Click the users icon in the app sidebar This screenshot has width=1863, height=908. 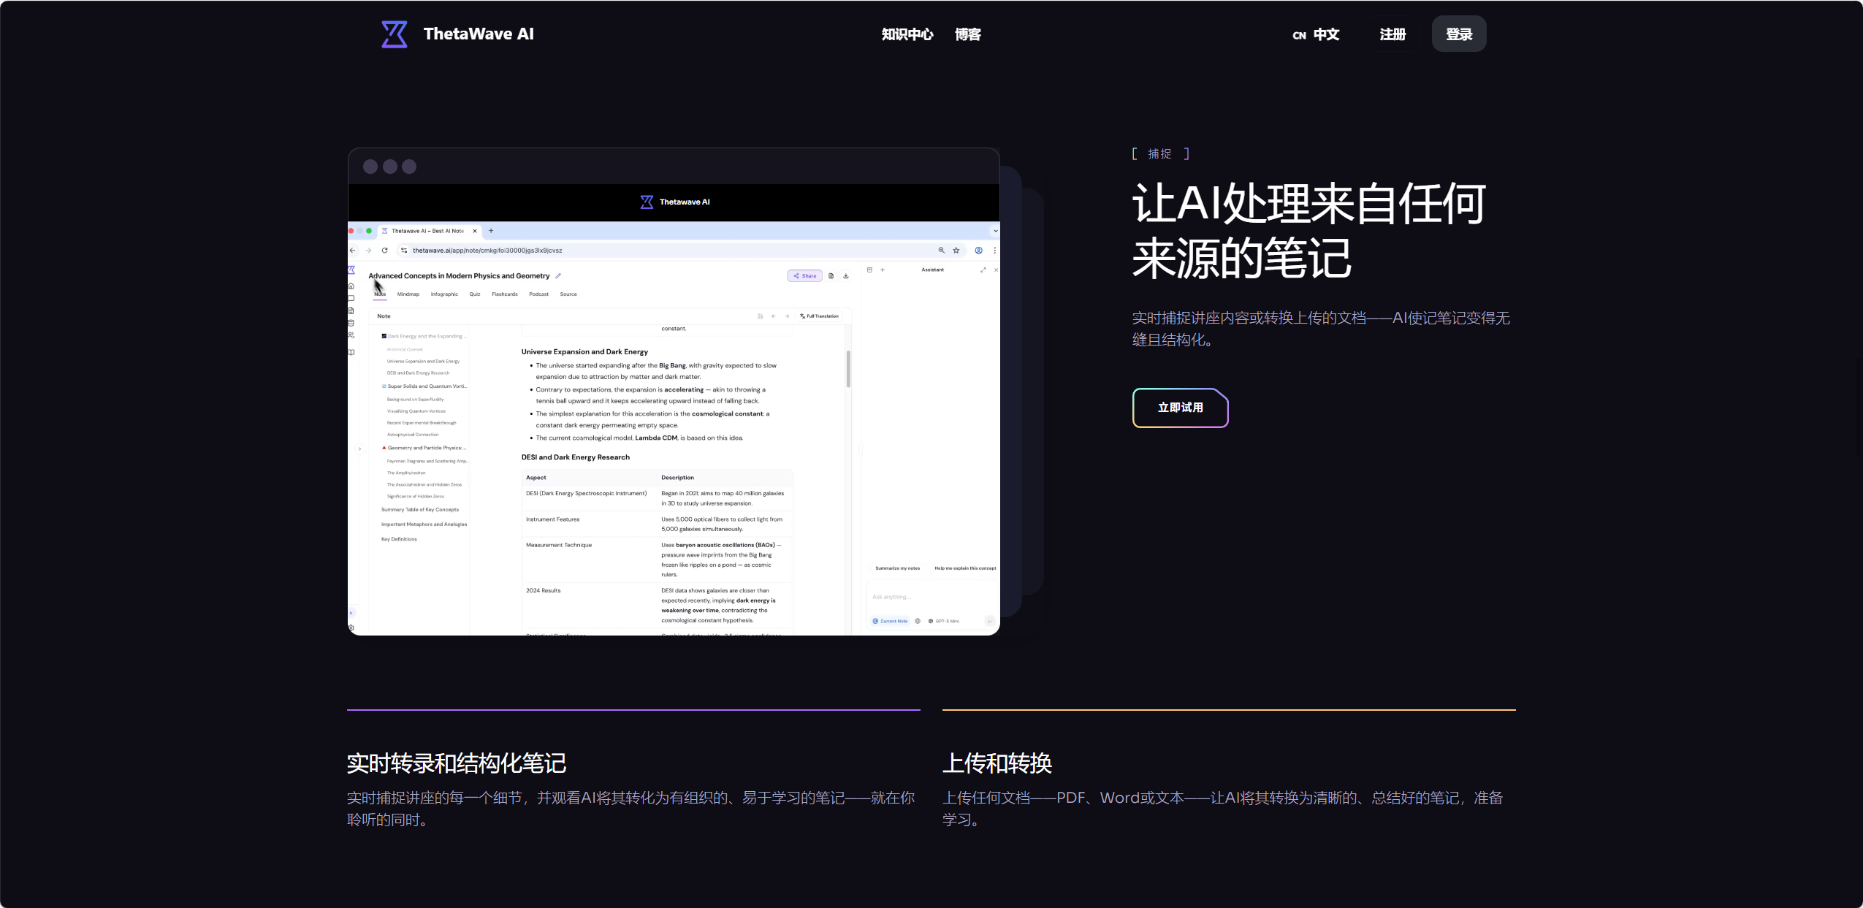click(351, 335)
